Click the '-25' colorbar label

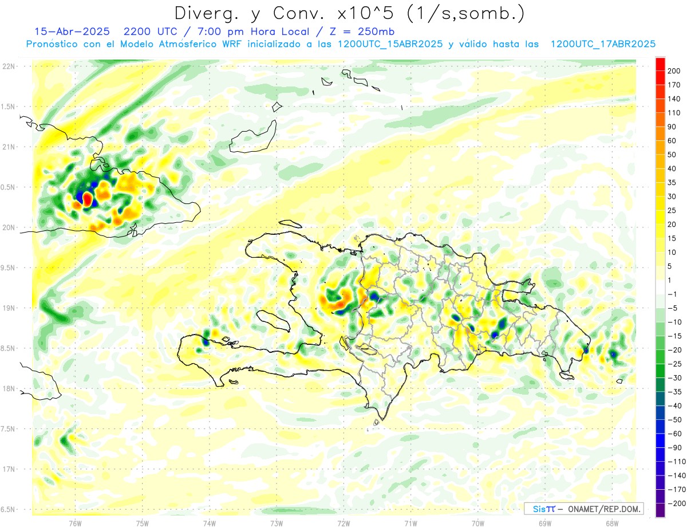(x=676, y=364)
